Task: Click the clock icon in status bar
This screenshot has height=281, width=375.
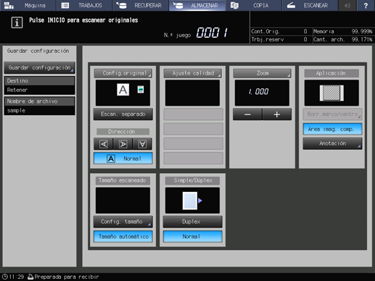Action: (5, 277)
